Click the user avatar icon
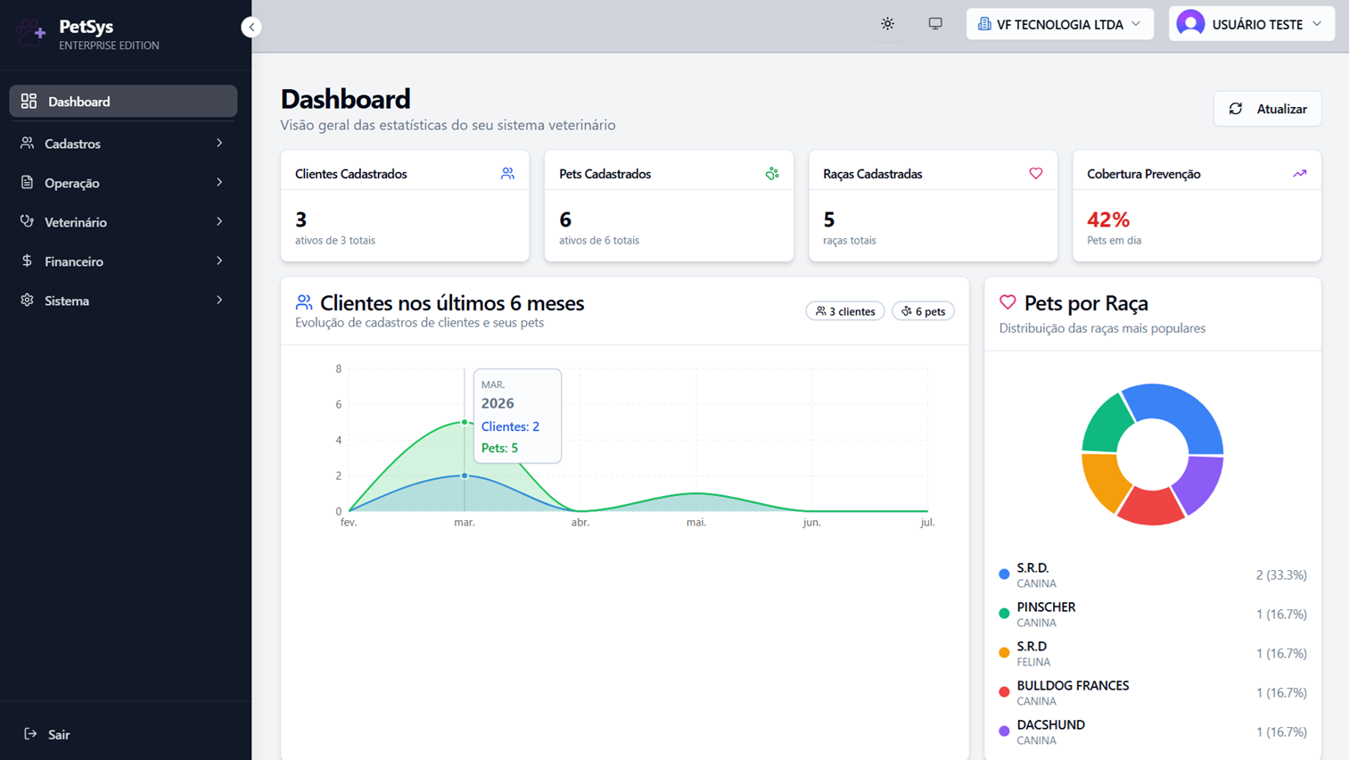The width and height of the screenshot is (1349, 760). click(1190, 24)
